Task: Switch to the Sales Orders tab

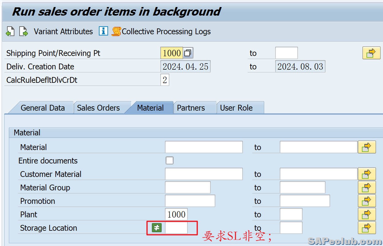Action: (x=98, y=108)
